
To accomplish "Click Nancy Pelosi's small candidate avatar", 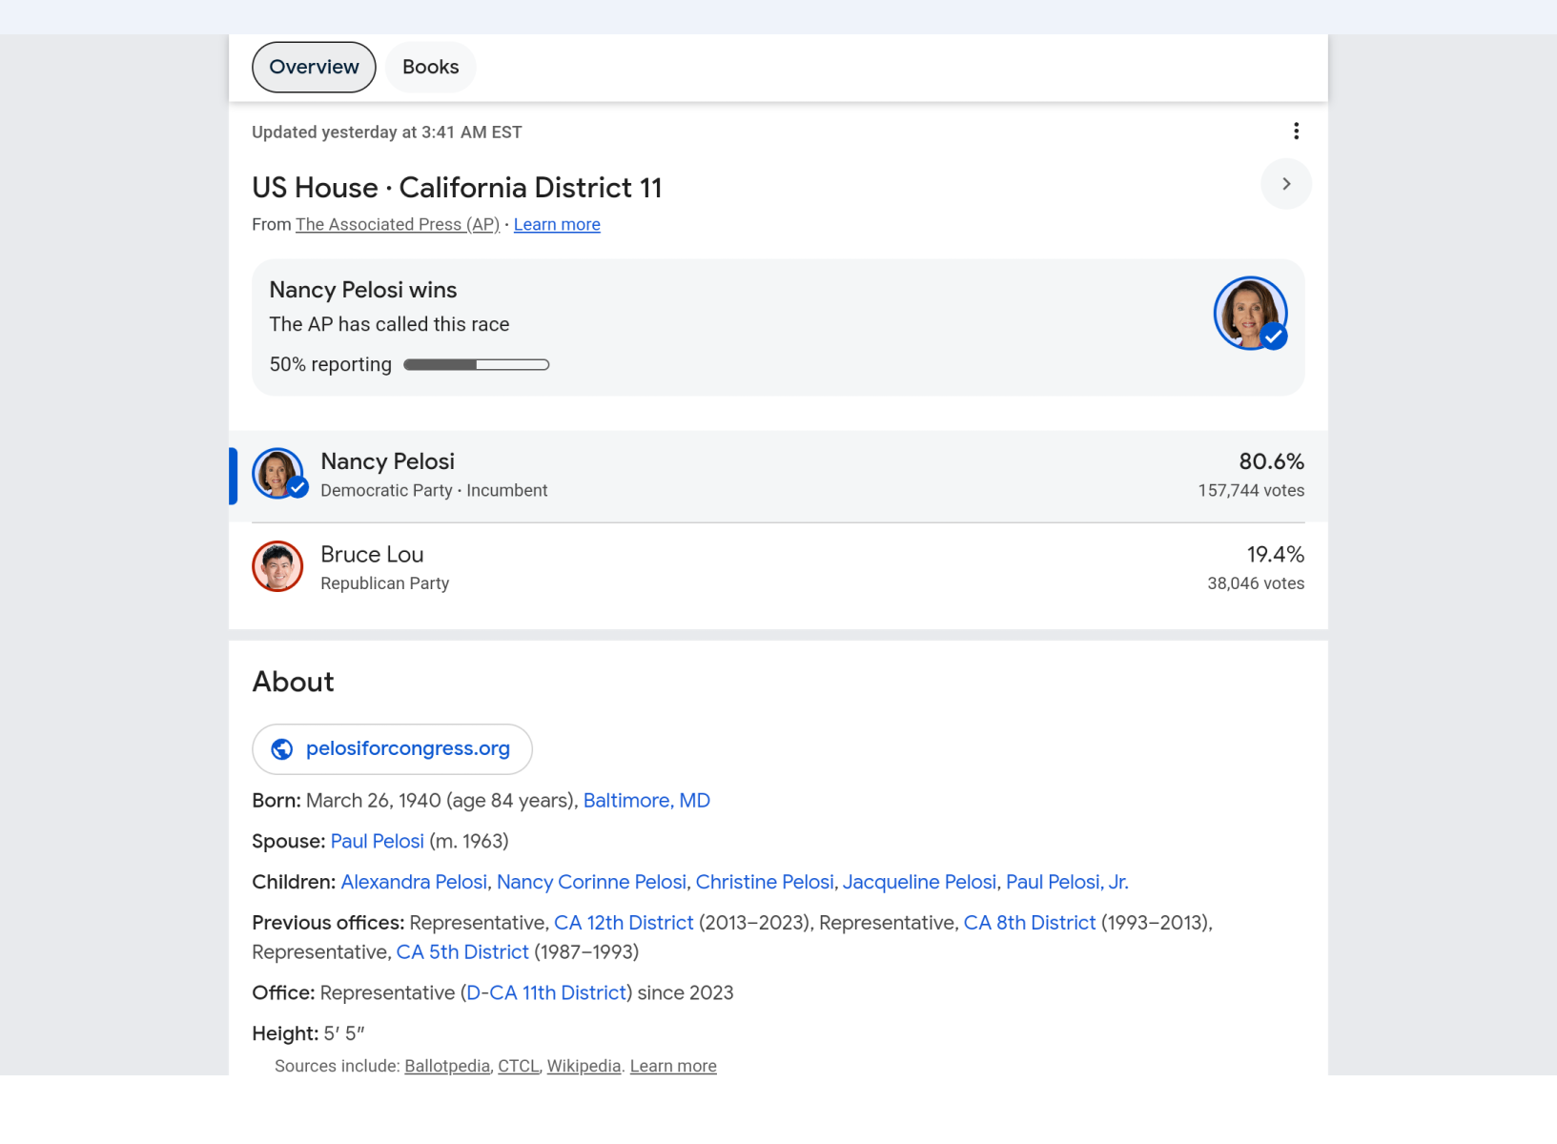I will pyautogui.click(x=277, y=474).
